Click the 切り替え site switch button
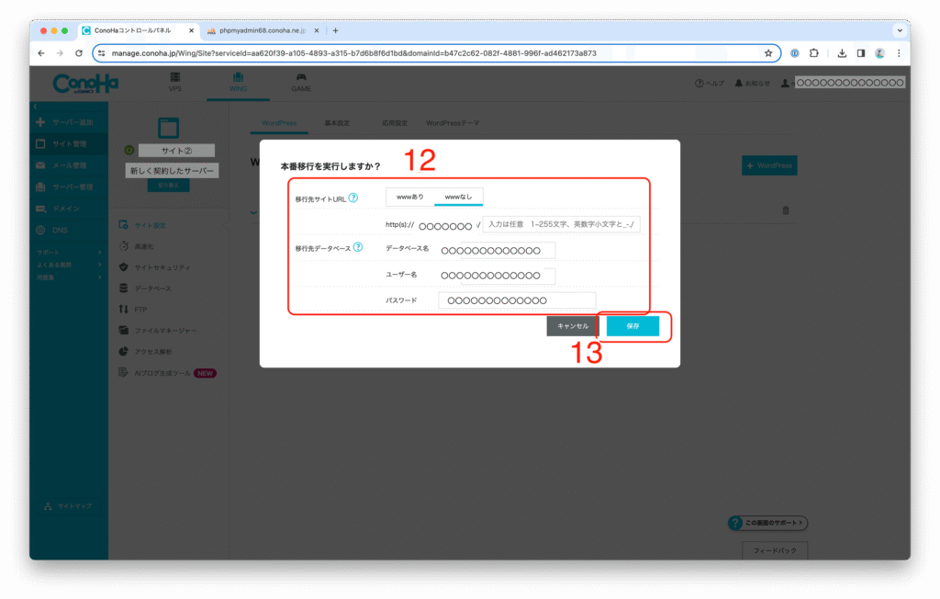Screen dimensions: 940x599 (x=169, y=186)
